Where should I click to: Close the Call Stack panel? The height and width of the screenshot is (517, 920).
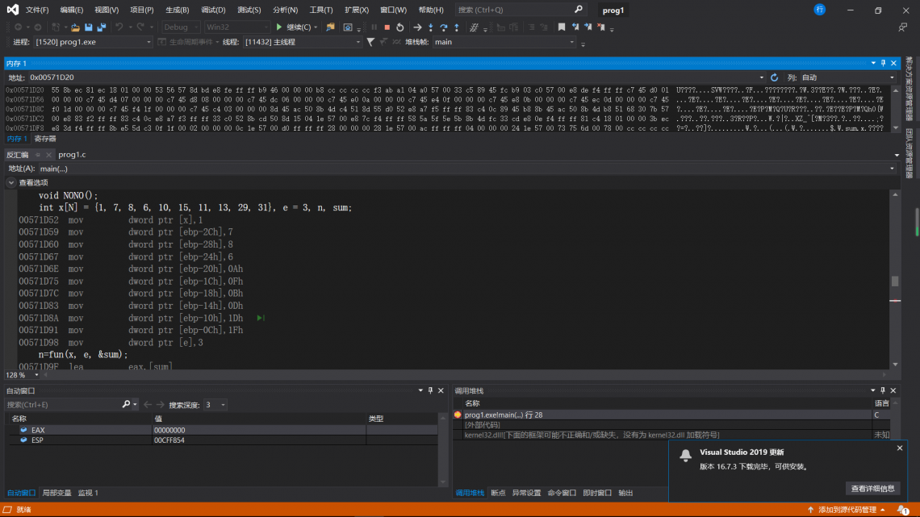tap(893, 390)
